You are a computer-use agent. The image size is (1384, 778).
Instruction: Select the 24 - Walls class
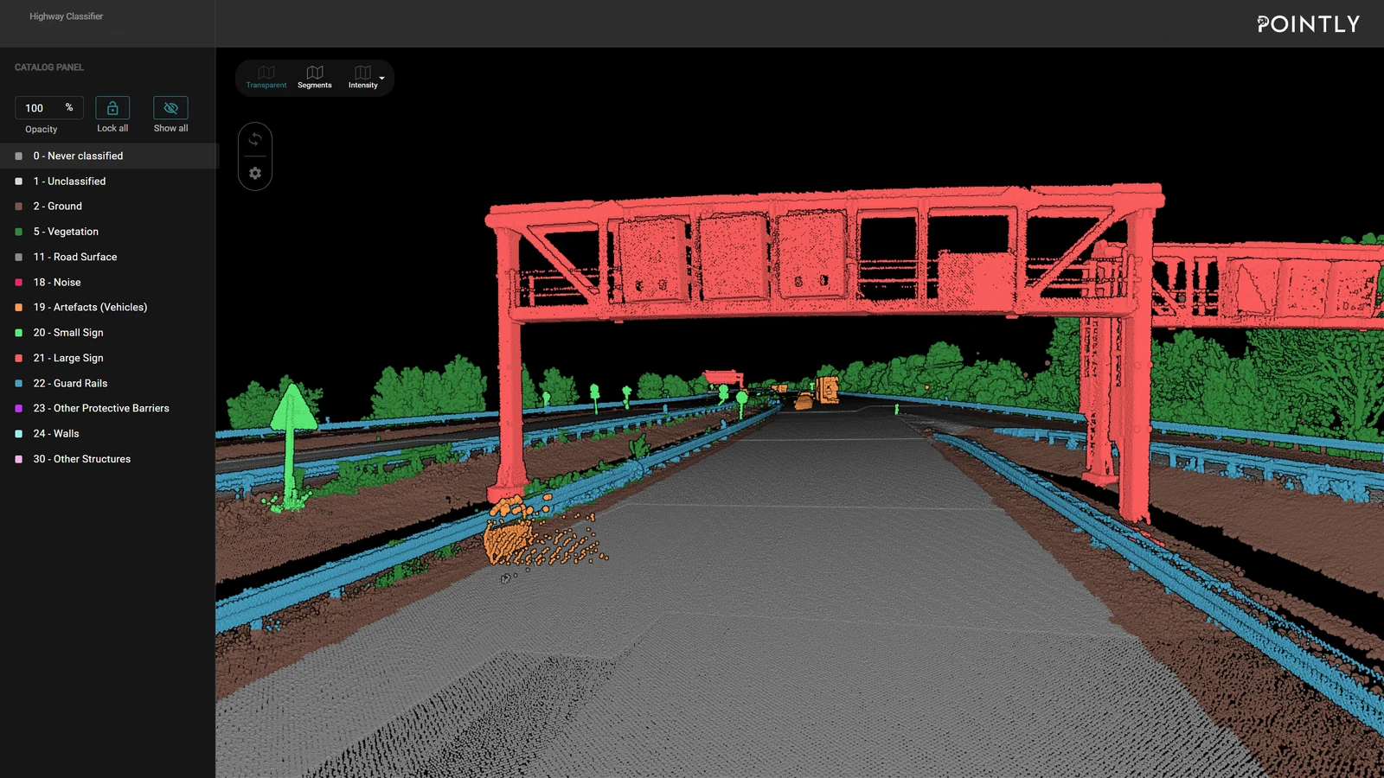point(109,434)
